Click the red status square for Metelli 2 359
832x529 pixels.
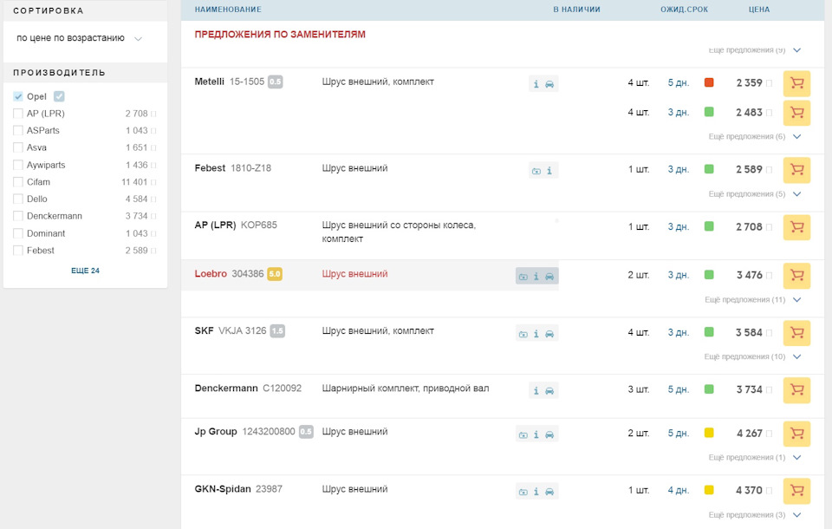coord(709,83)
